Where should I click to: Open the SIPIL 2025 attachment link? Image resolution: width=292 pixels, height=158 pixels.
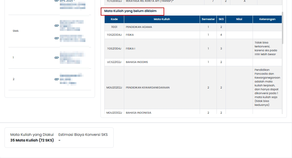click(x=67, y=1)
